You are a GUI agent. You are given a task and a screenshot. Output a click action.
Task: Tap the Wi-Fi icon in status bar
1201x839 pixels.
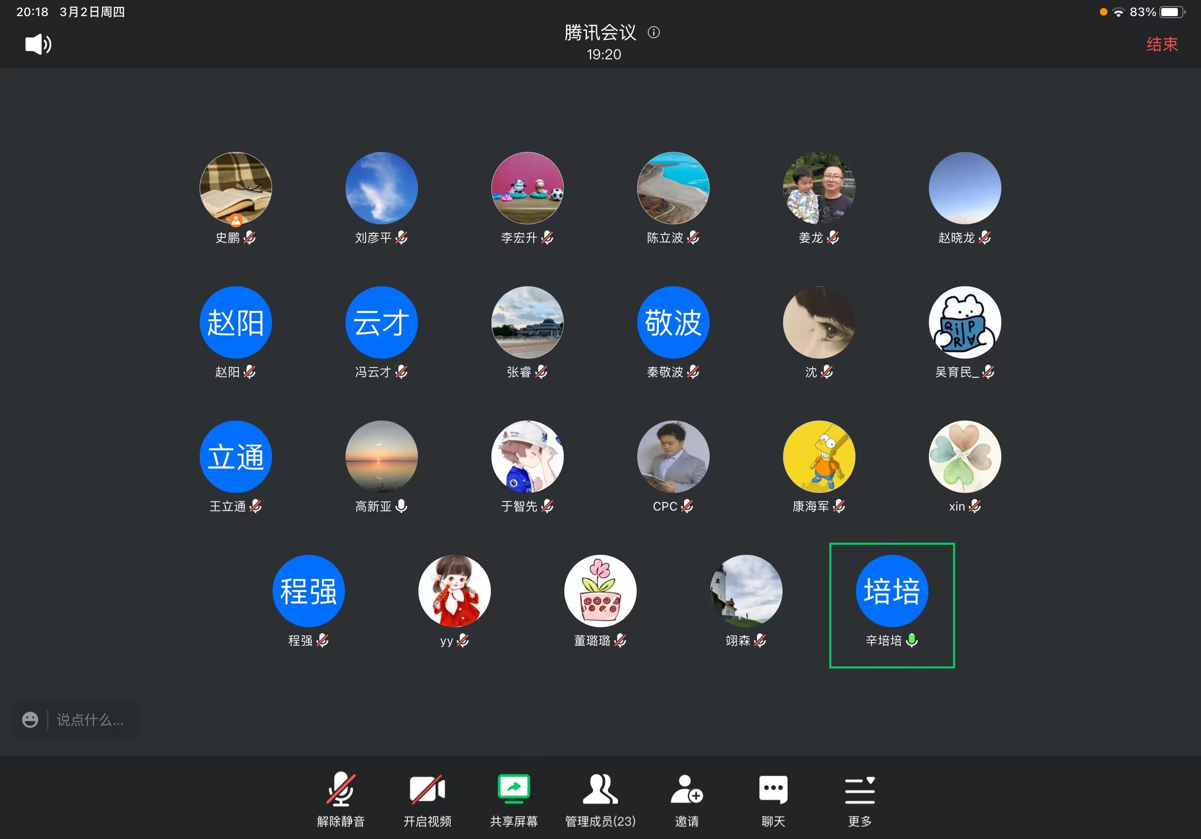(x=1119, y=12)
